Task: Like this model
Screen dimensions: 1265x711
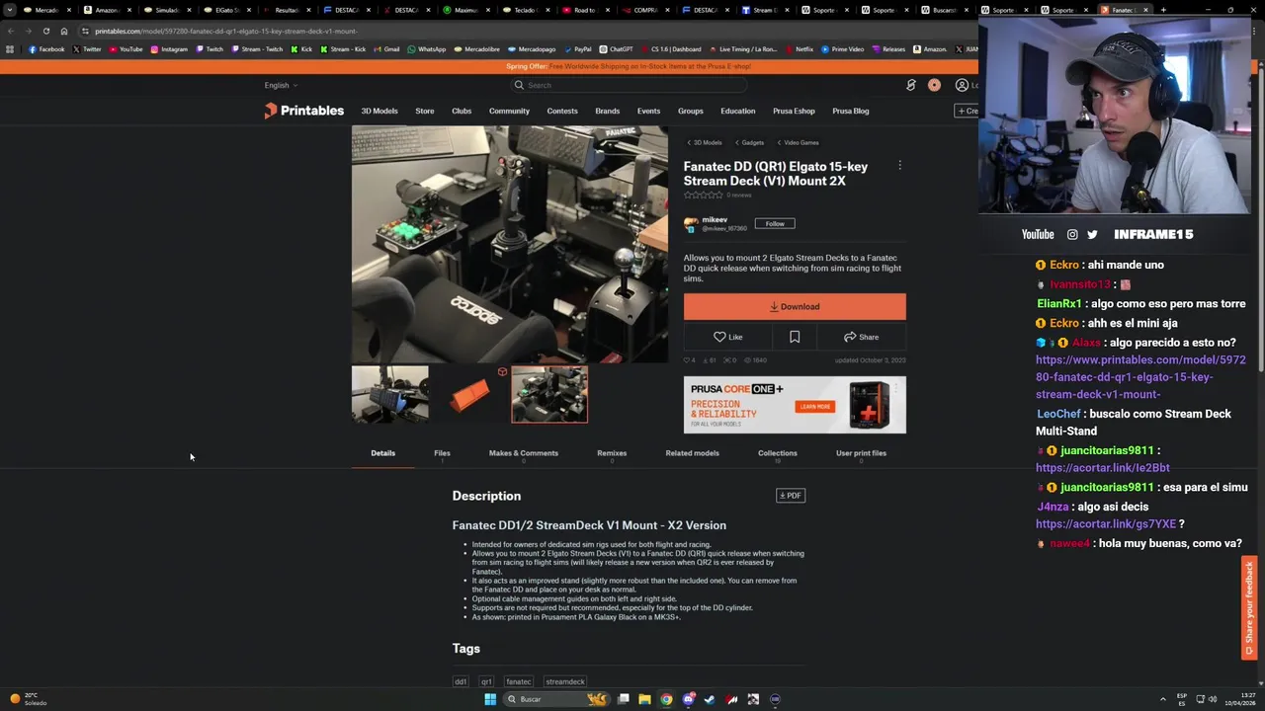Action: [728, 337]
